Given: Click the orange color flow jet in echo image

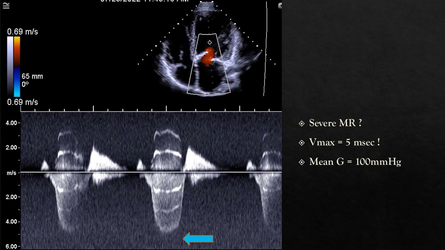Looking at the screenshot, I should click(208, 57).
